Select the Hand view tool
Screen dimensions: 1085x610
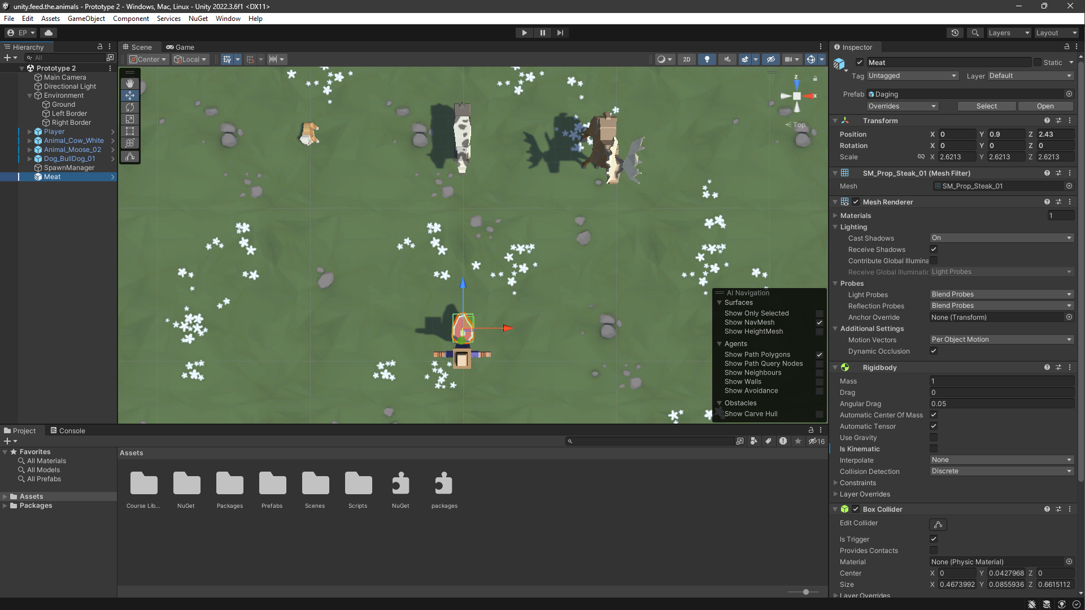tap(130, 83)
